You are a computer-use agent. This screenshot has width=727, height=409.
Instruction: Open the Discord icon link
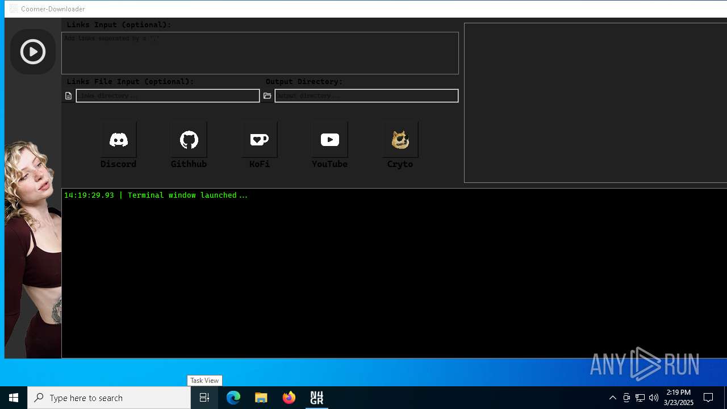[x=119, y=140]
